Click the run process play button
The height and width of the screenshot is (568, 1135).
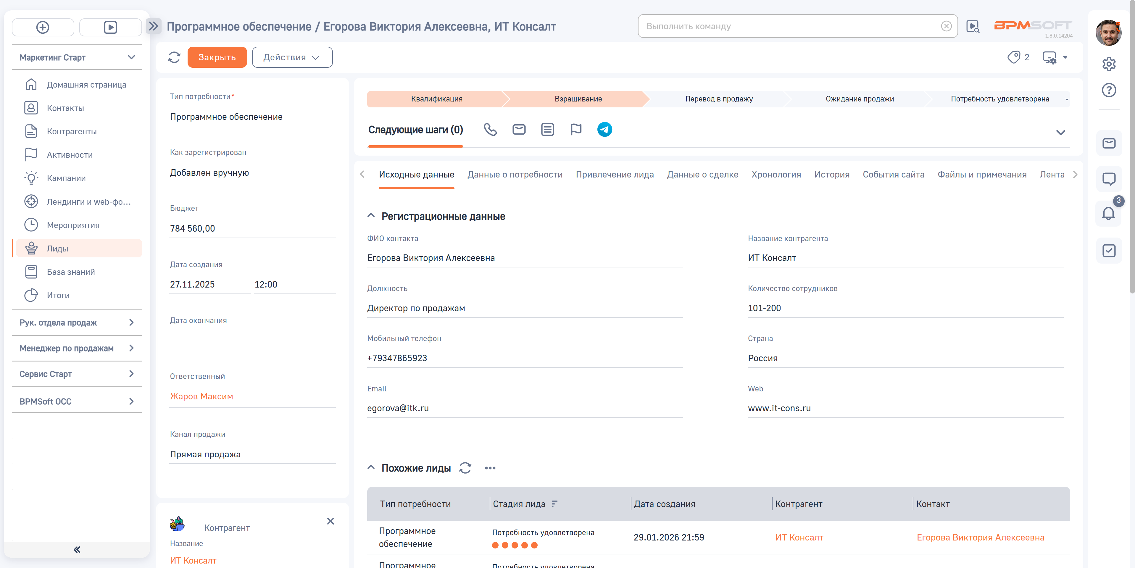point(110,27)
